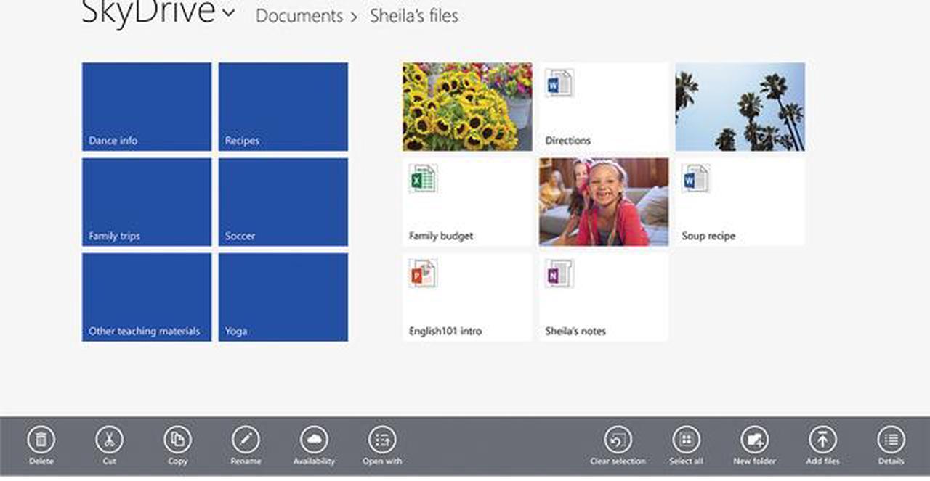Click the Family budget file name
930x481 pixels.
pyautogui.click(x=441, y=236)
